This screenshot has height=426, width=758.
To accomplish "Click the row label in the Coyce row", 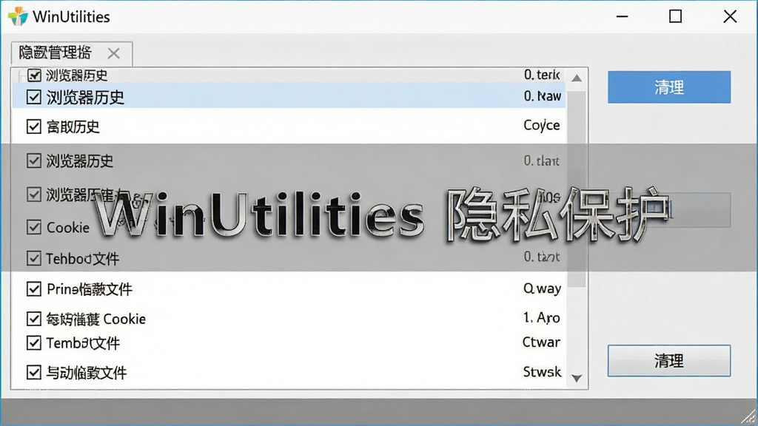I will click(x=73, y=127).
